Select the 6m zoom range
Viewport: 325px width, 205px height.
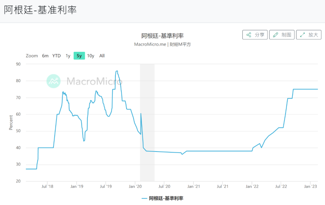tap(45, 56)
